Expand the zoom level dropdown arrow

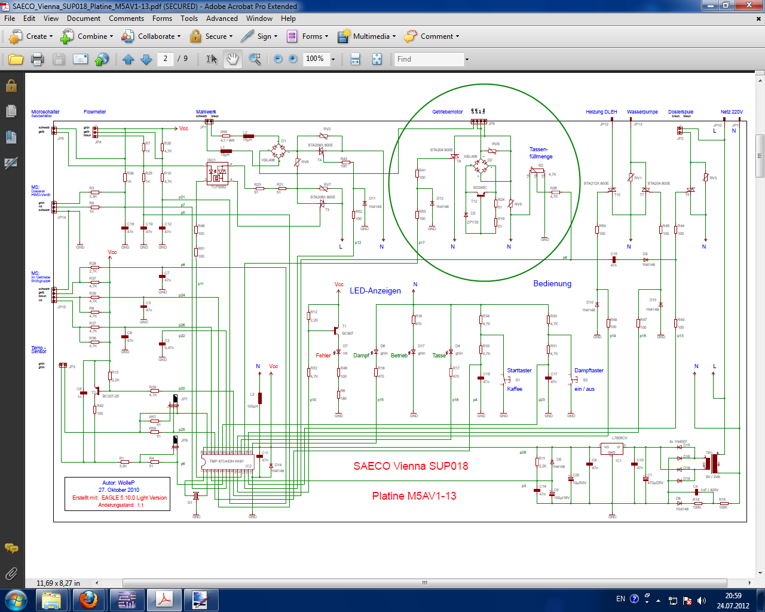pyautogui.click(x=333, y=59)
